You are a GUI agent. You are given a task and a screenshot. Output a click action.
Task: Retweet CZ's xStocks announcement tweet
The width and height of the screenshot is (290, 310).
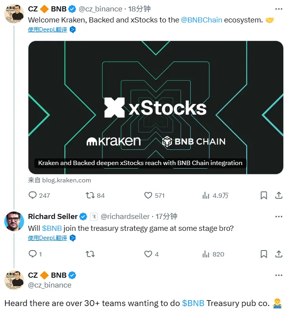pos(90,195)
